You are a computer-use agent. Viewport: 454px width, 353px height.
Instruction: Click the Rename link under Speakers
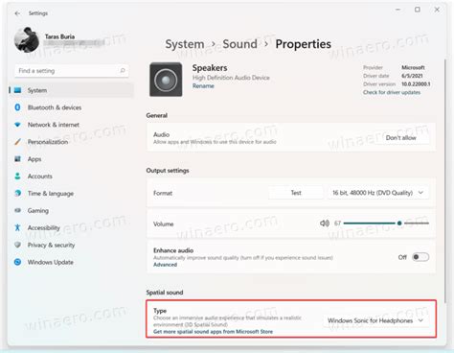pyautogui.click(x=203, y=86)
